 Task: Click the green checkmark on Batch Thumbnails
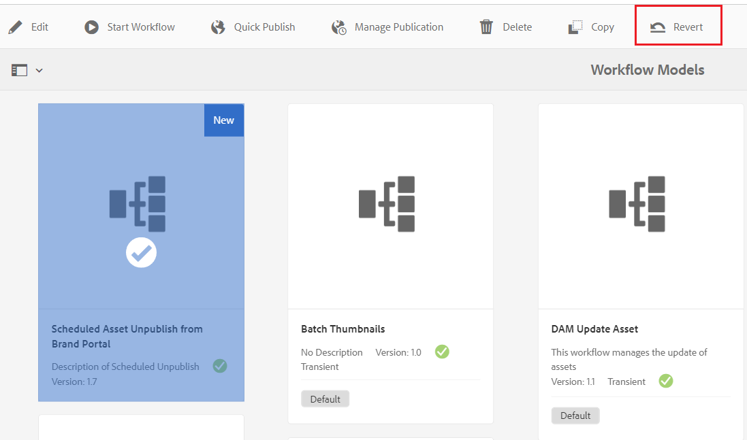pyautogui.click(x=442, y=352)
